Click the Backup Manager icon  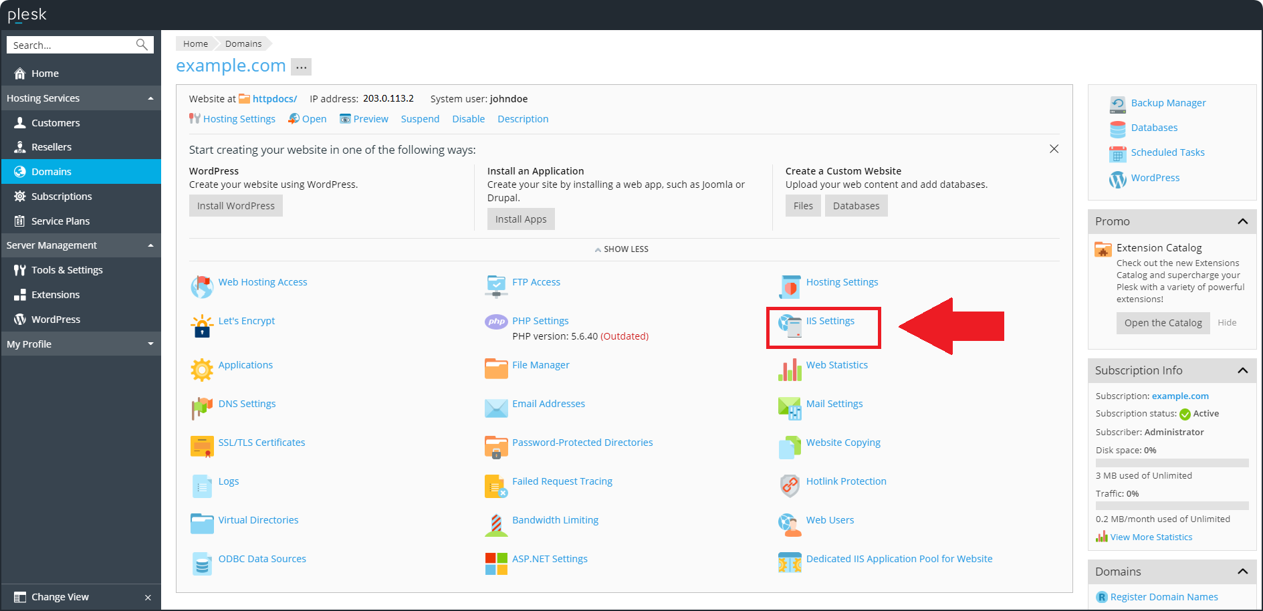(1117, 104)
